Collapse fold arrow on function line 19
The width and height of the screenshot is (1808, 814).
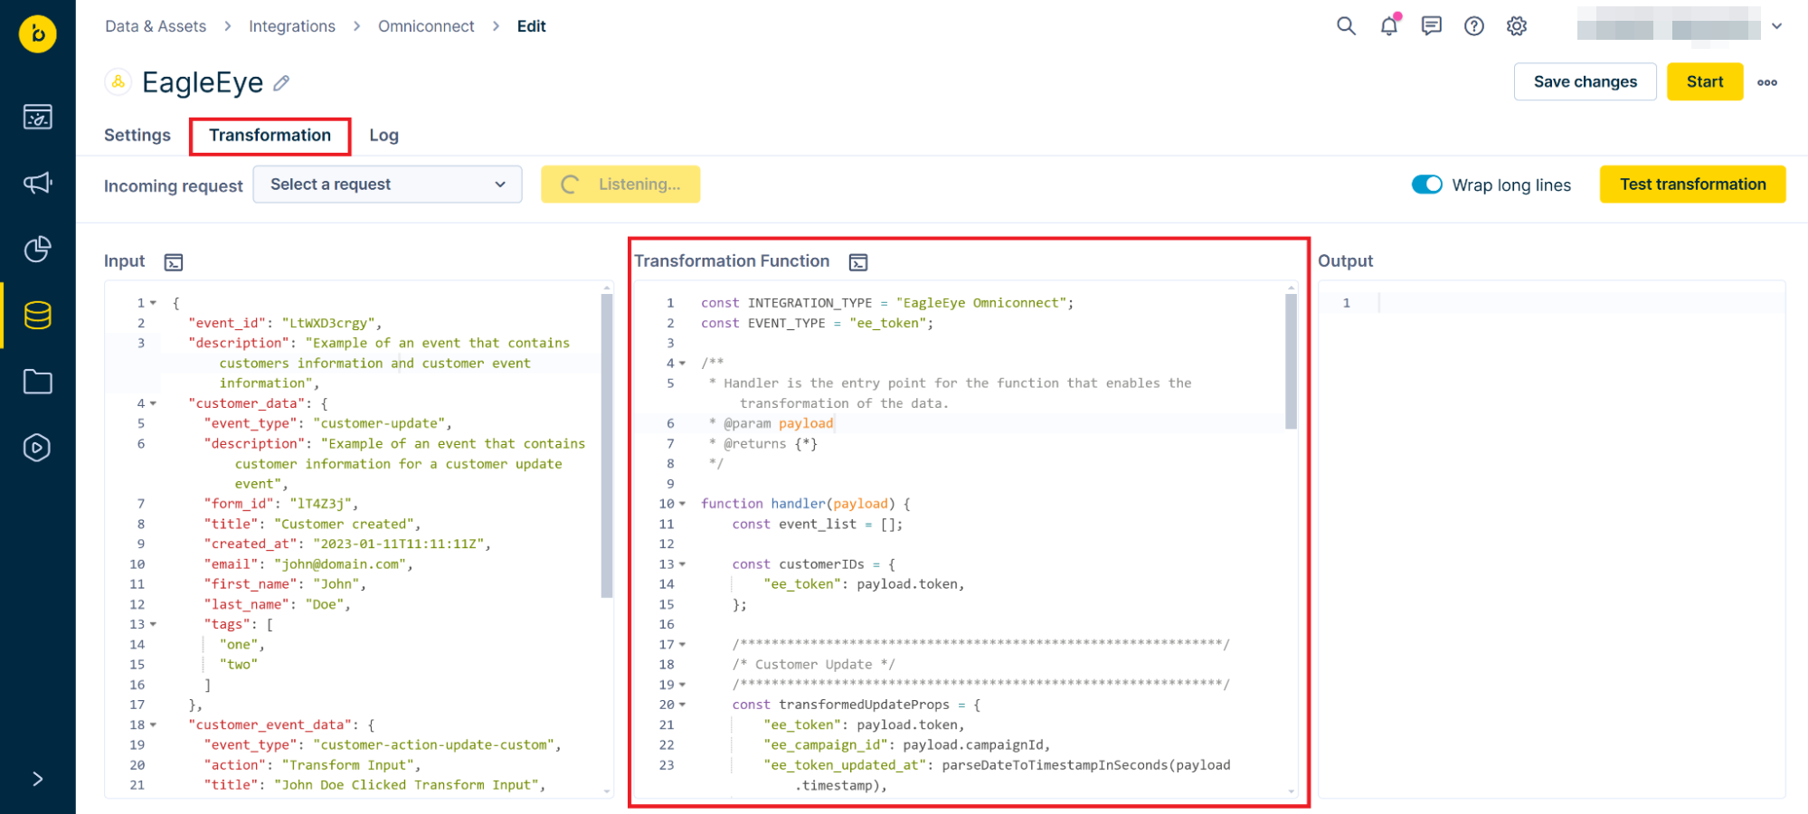(682, 685)
